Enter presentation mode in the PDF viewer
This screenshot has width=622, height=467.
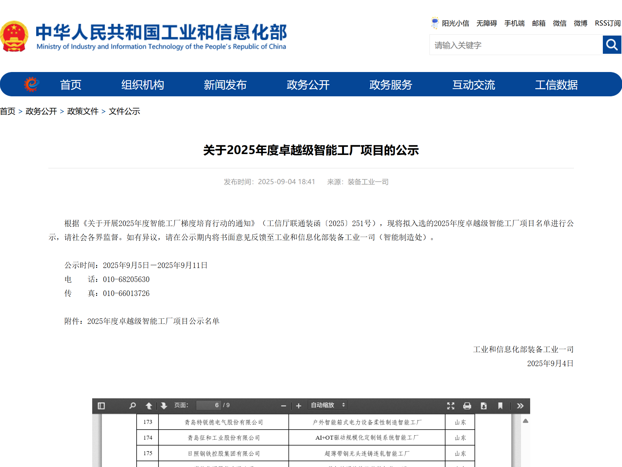pos(451,405)
